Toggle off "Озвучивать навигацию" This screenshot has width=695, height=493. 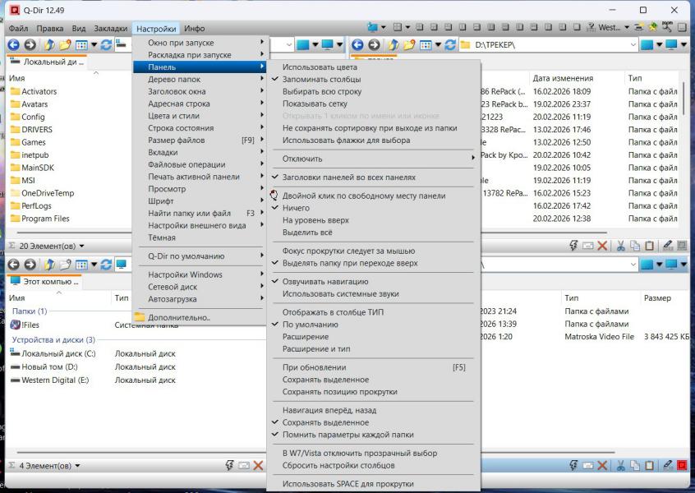pyautogui.click(x=324, y=281)
